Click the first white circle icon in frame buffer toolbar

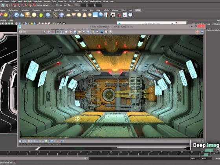point(66,32)
